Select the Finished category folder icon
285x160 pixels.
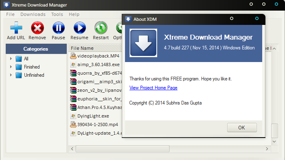click(19, 67)
